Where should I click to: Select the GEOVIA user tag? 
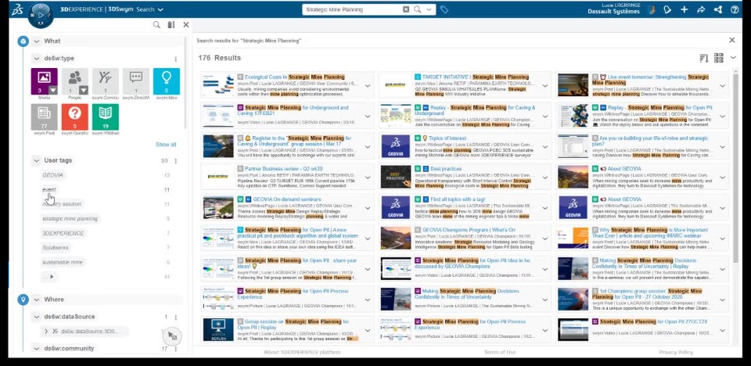point(52,175)
